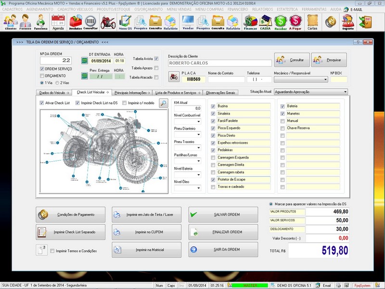The height and width of the screenshot is (289, 385).
Task: Click the motorcycle icon next to PLACA
Action: [x=174, y=77]
